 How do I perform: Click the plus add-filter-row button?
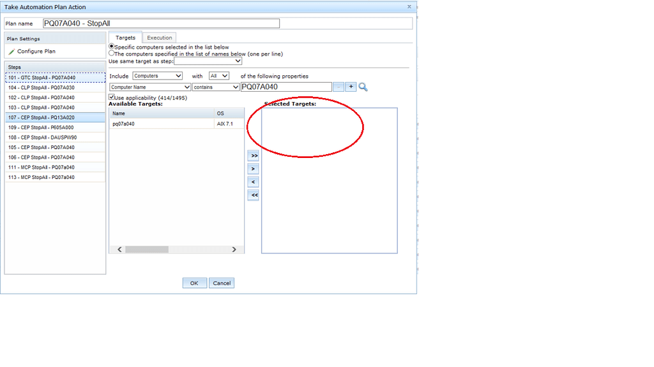click(351, 87)
